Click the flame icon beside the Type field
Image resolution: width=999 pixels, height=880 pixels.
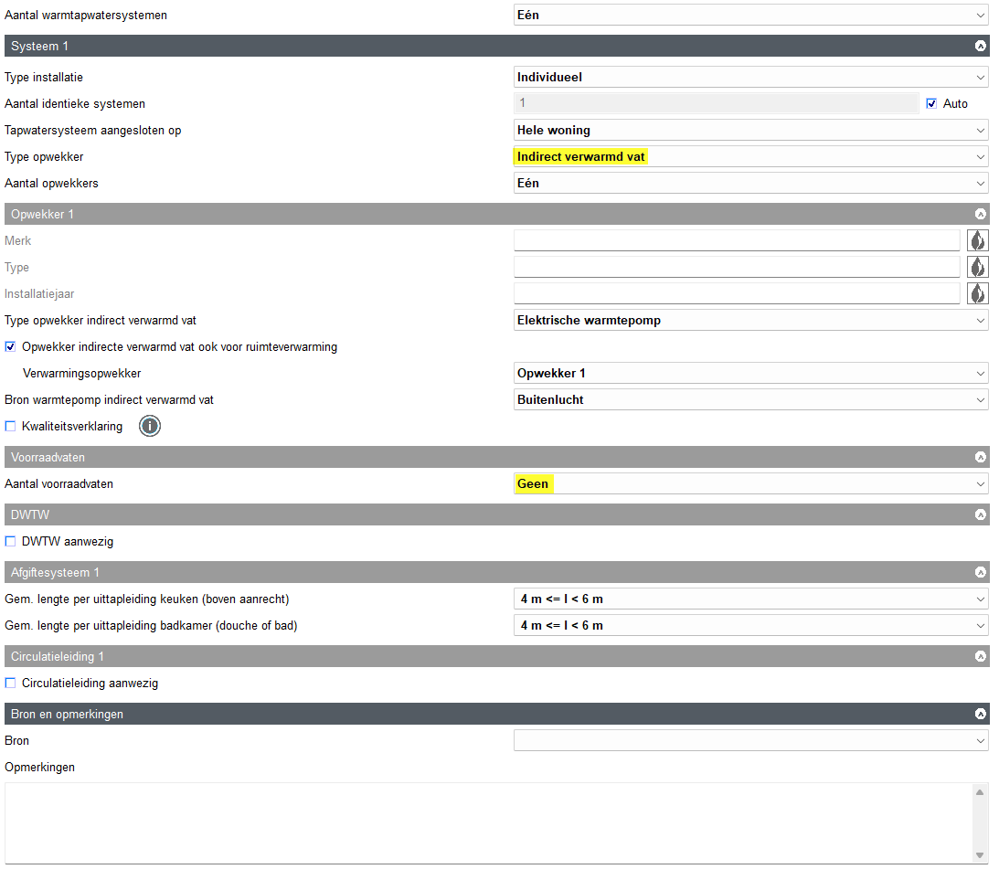978,268
